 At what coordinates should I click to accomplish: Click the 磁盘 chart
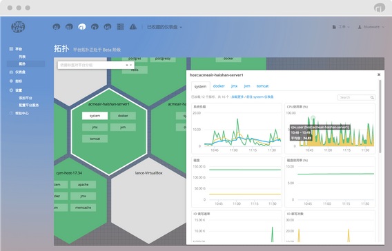(237, 182)
